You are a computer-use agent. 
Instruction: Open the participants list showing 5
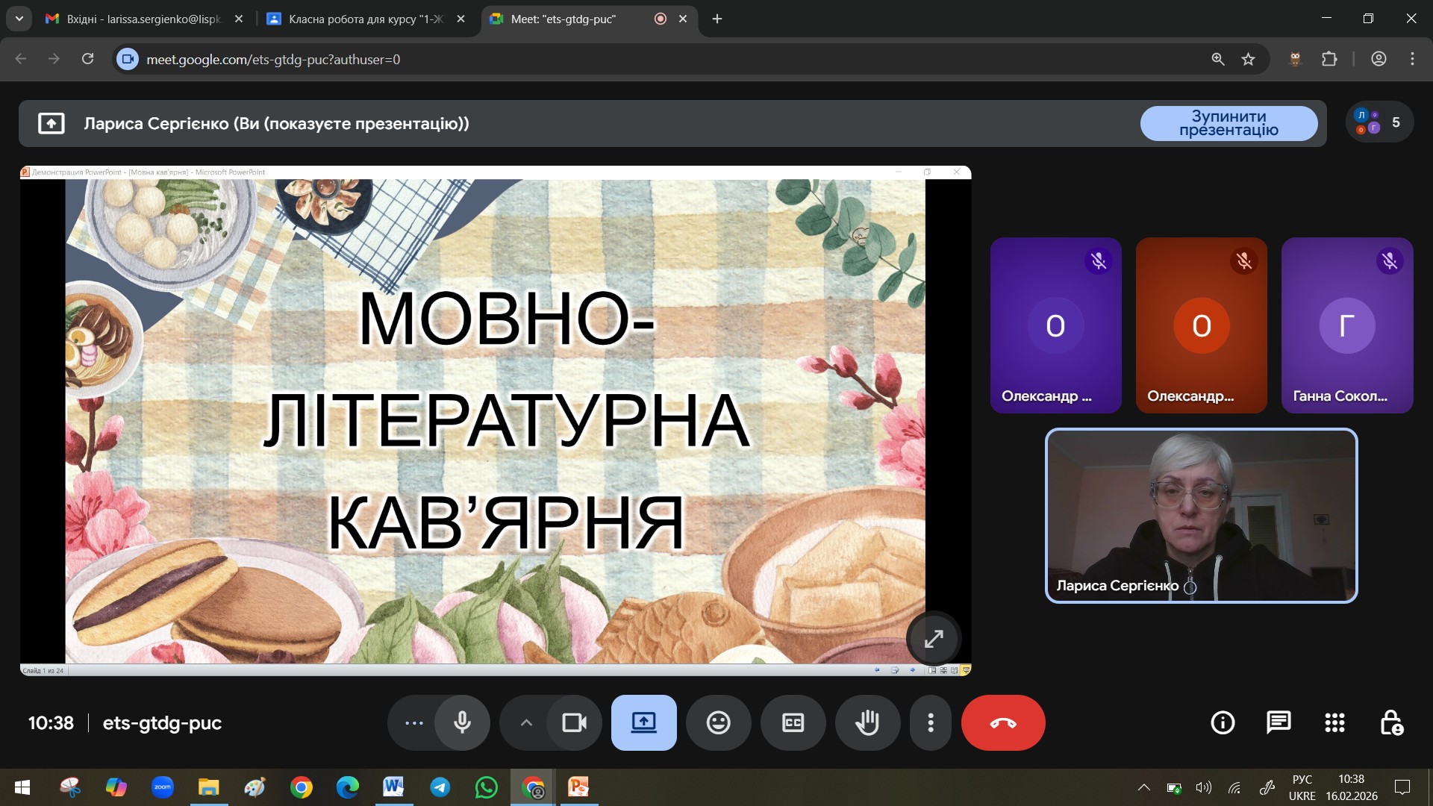[x=1379, y=122]
